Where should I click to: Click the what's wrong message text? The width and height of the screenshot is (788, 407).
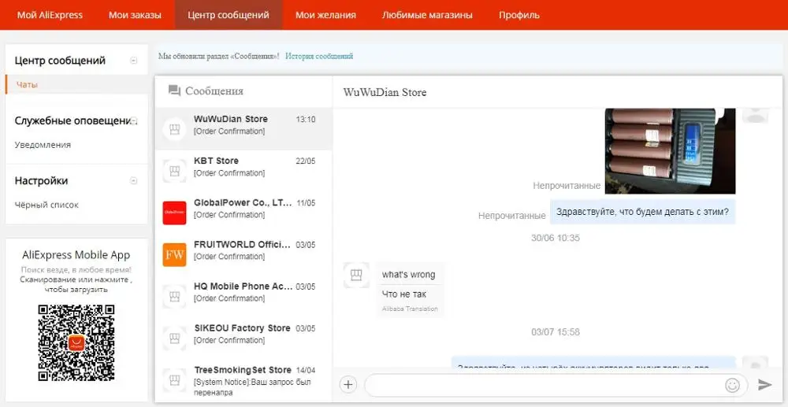click(408, 275)
